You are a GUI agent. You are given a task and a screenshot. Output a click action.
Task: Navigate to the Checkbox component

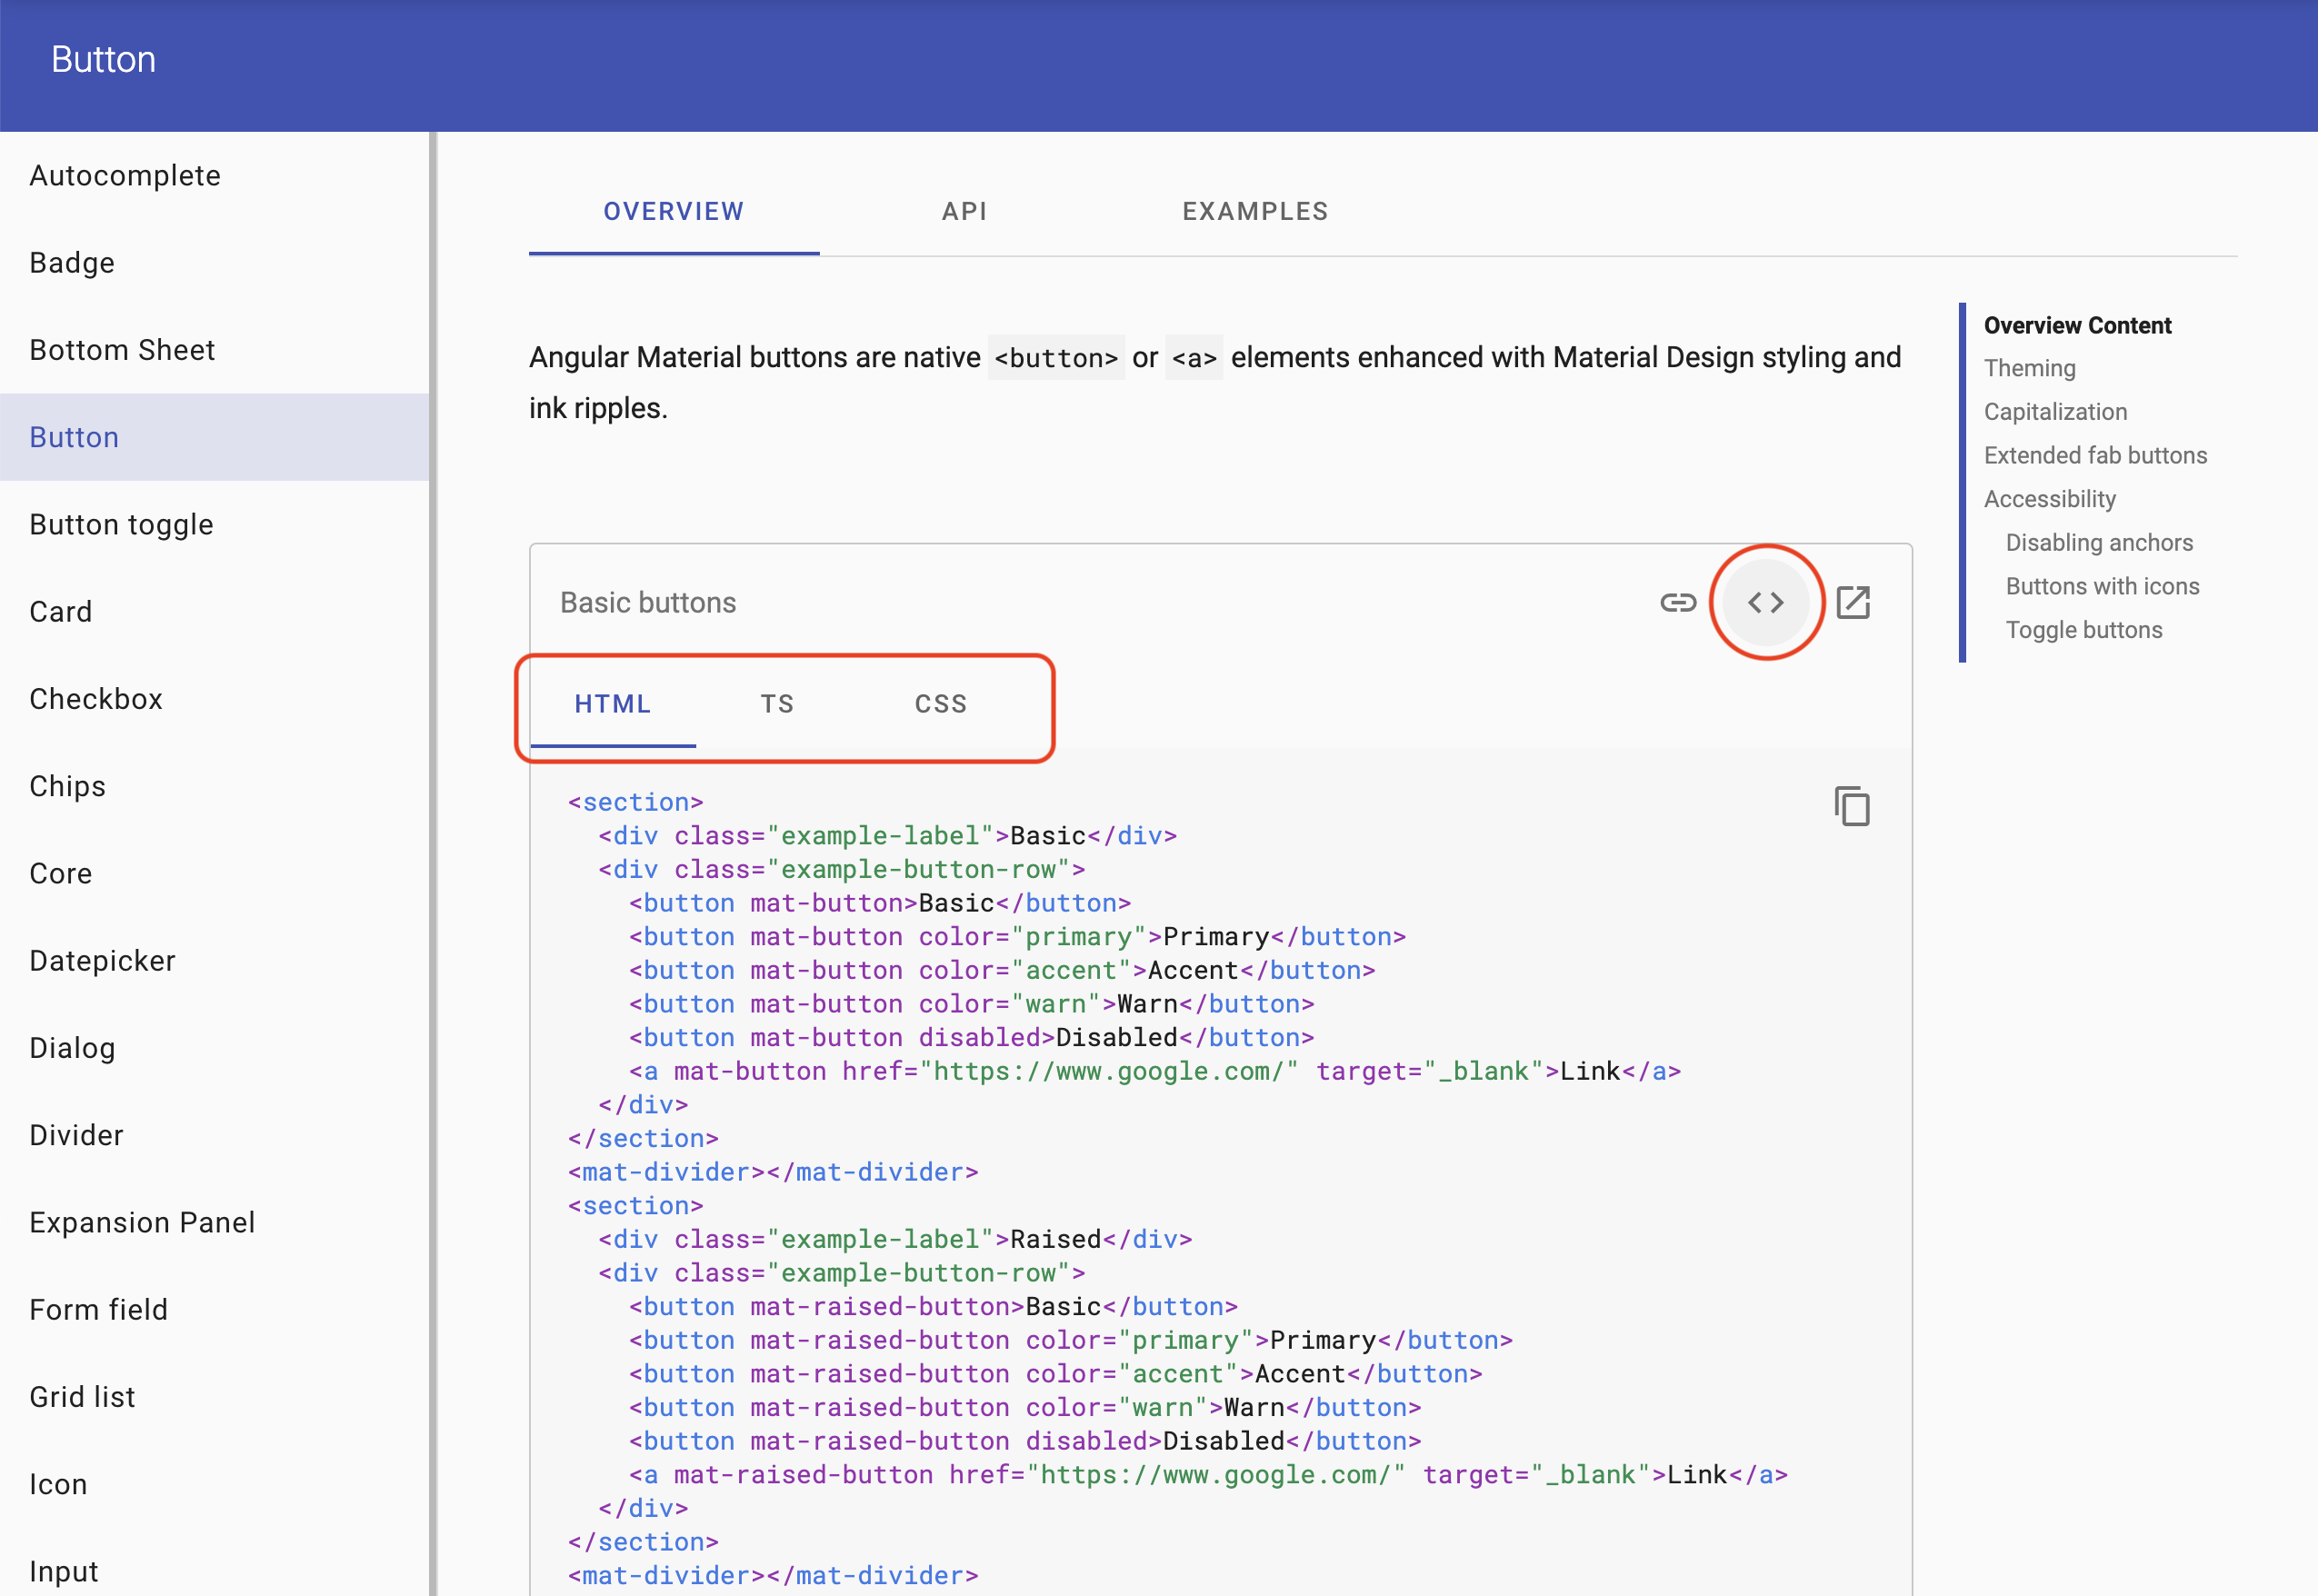pos(96,698)
